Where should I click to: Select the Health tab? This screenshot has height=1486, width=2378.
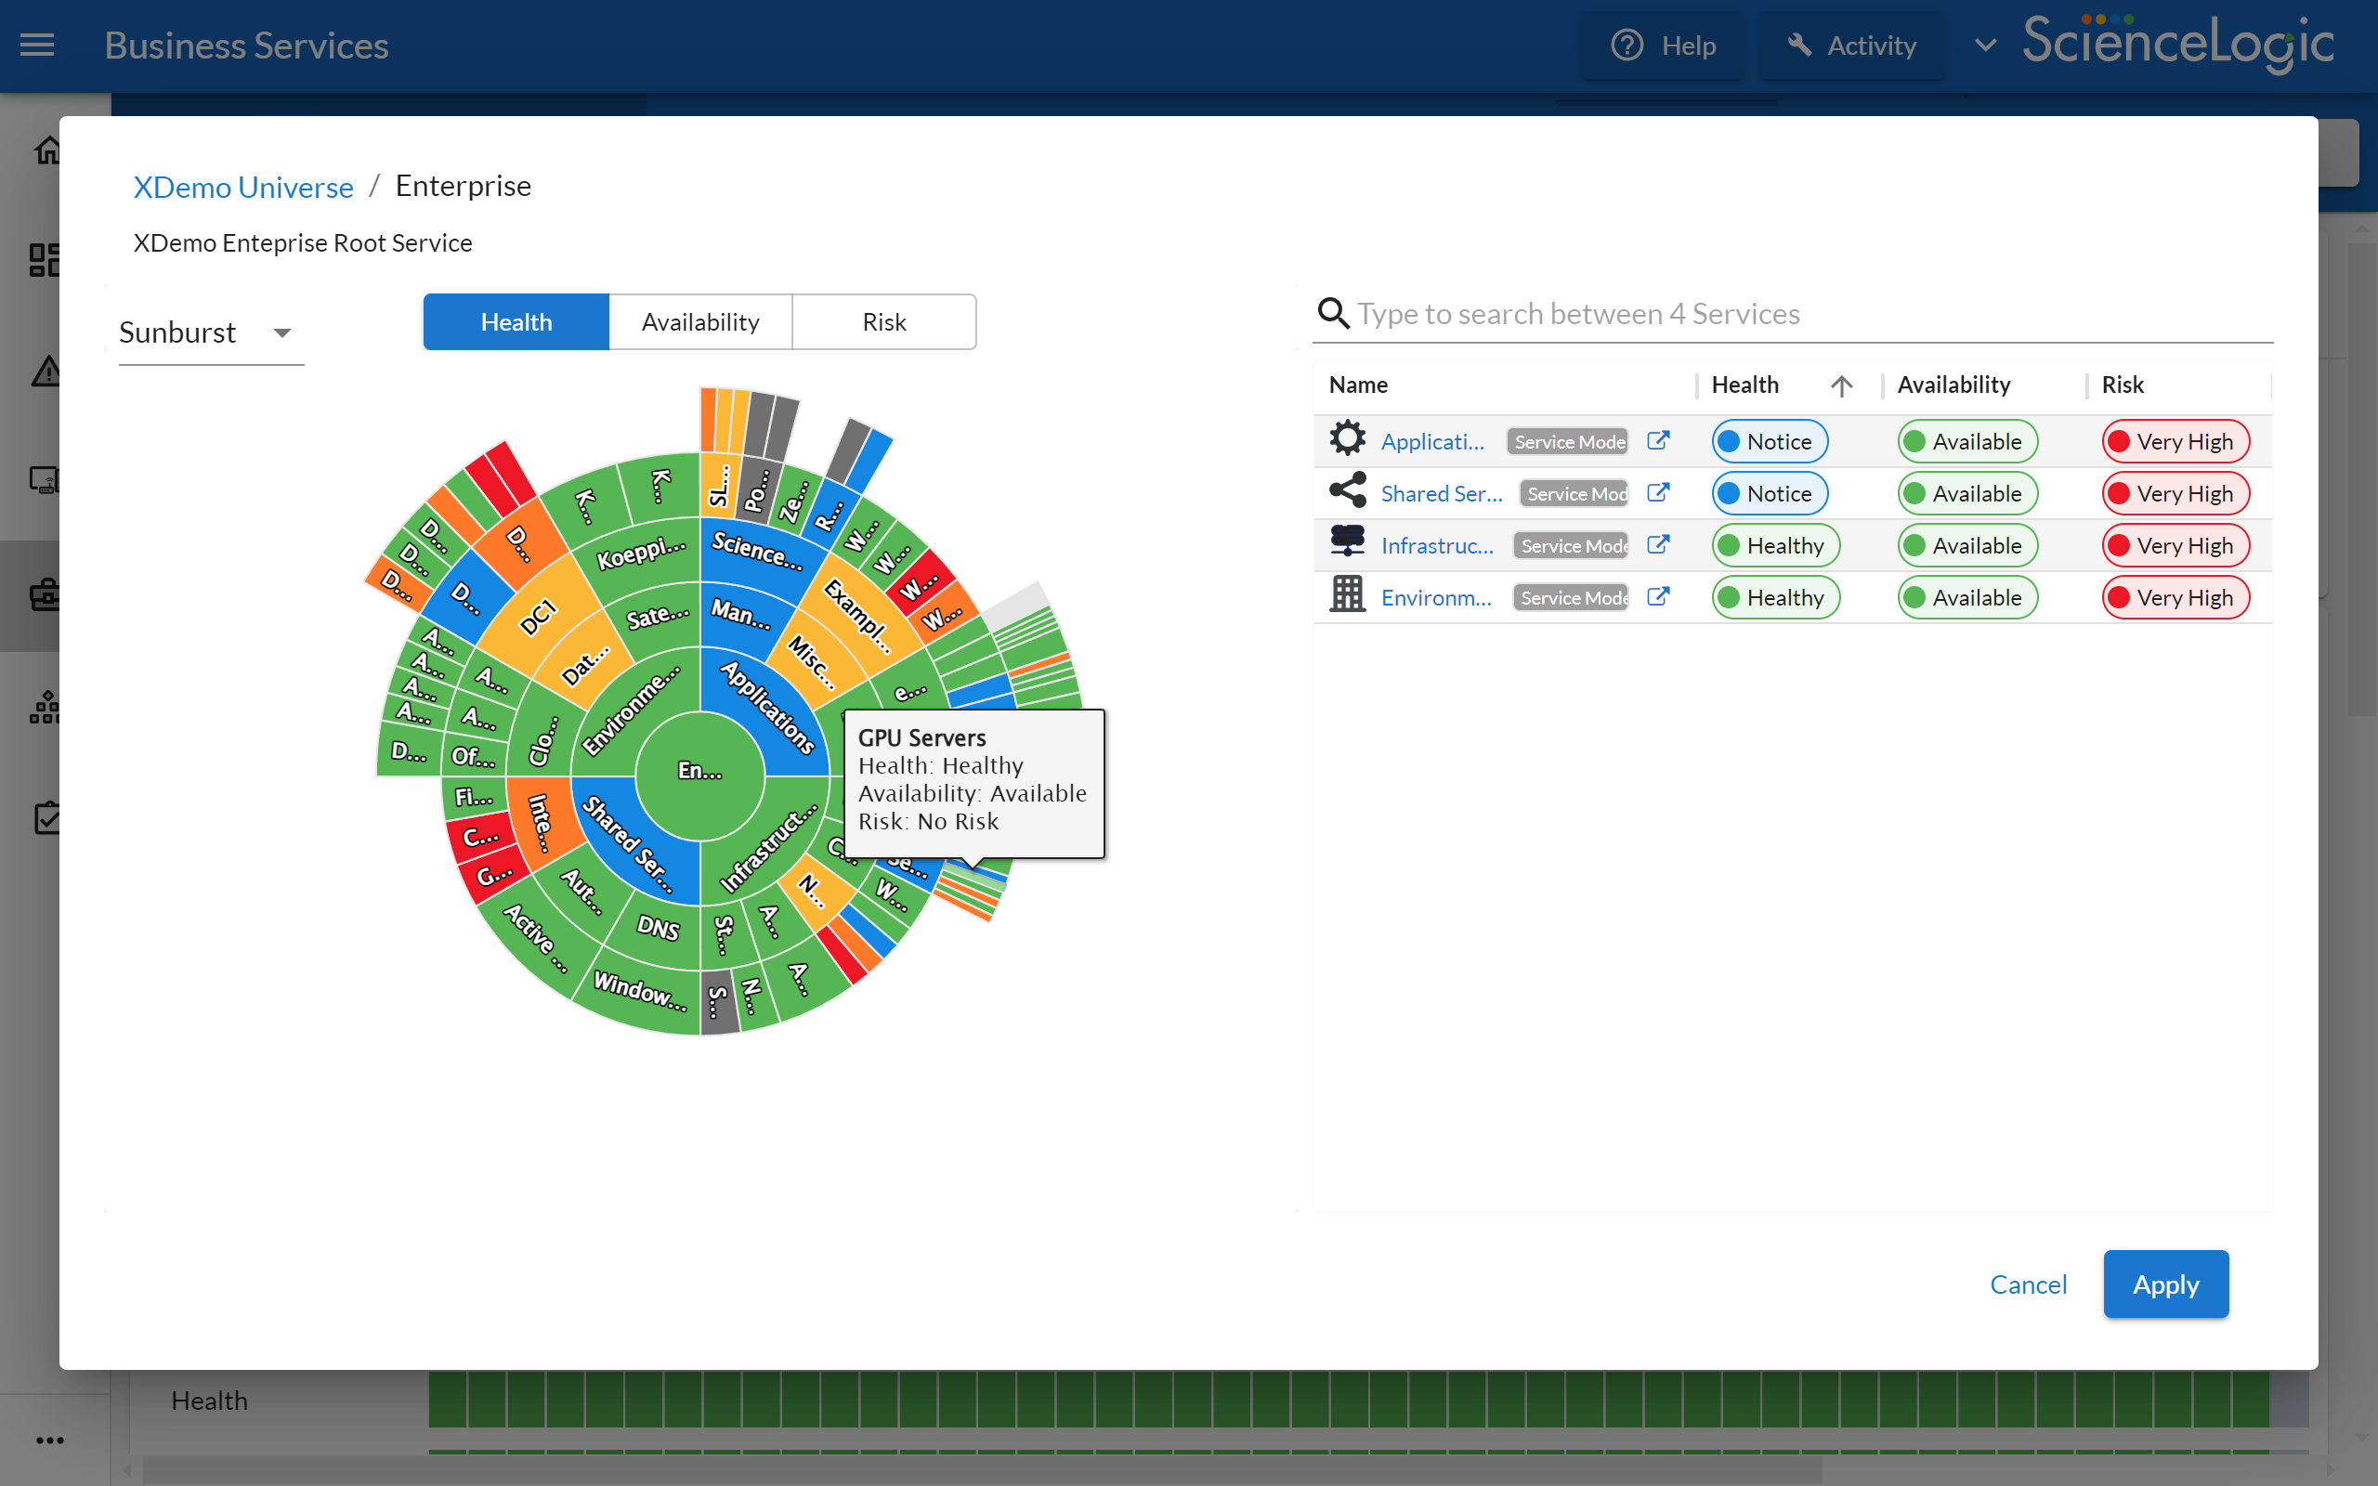[x=516, y=321]
